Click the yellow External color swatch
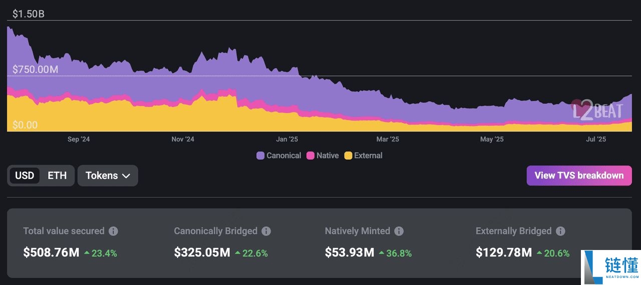Screen dimensions: 641x285 point(348,155)
